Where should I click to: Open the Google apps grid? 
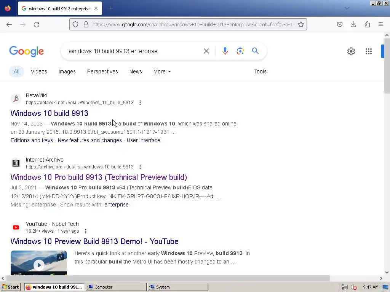[x=369, y=51]
